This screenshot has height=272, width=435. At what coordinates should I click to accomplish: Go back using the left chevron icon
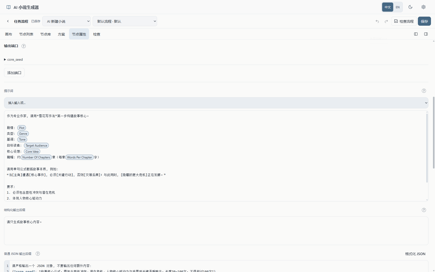pyautogui.click(x=8, y=21)
